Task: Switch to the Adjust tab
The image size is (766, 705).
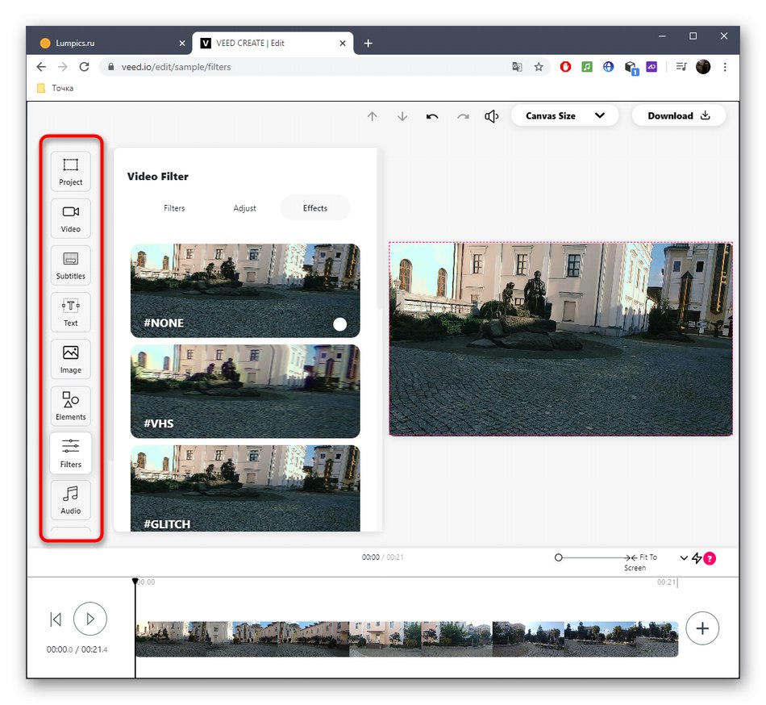Action: (x=244, y=208)
